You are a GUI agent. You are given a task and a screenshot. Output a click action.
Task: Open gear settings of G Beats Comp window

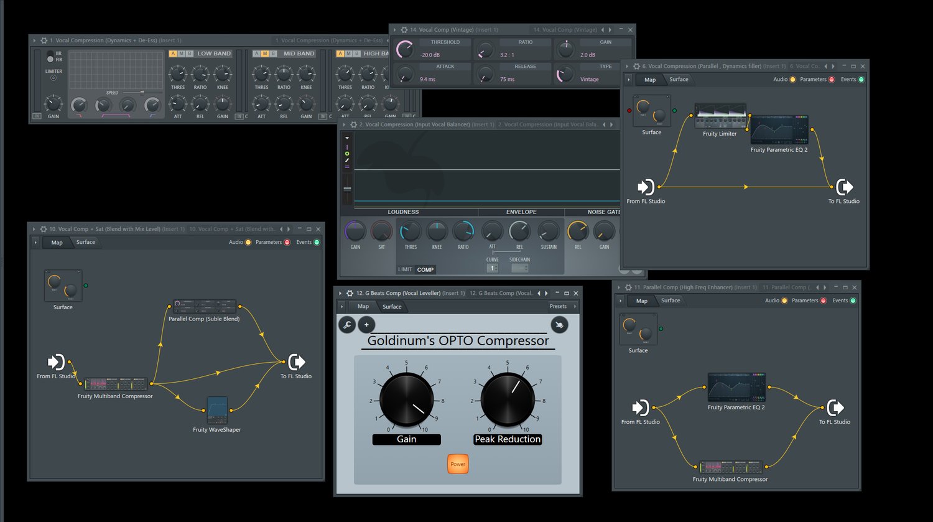(x=350, y=293)
